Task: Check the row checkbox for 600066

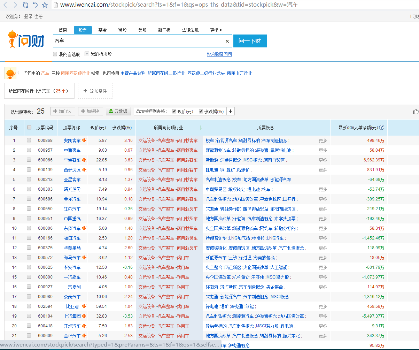Action: 29,160
